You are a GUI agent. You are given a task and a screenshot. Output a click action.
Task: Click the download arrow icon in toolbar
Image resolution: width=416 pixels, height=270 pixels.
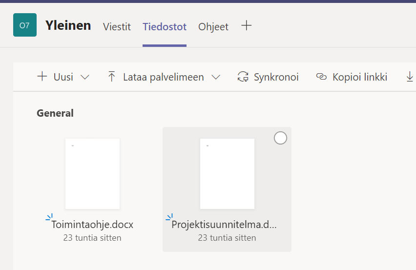click(x=410, y=77)
